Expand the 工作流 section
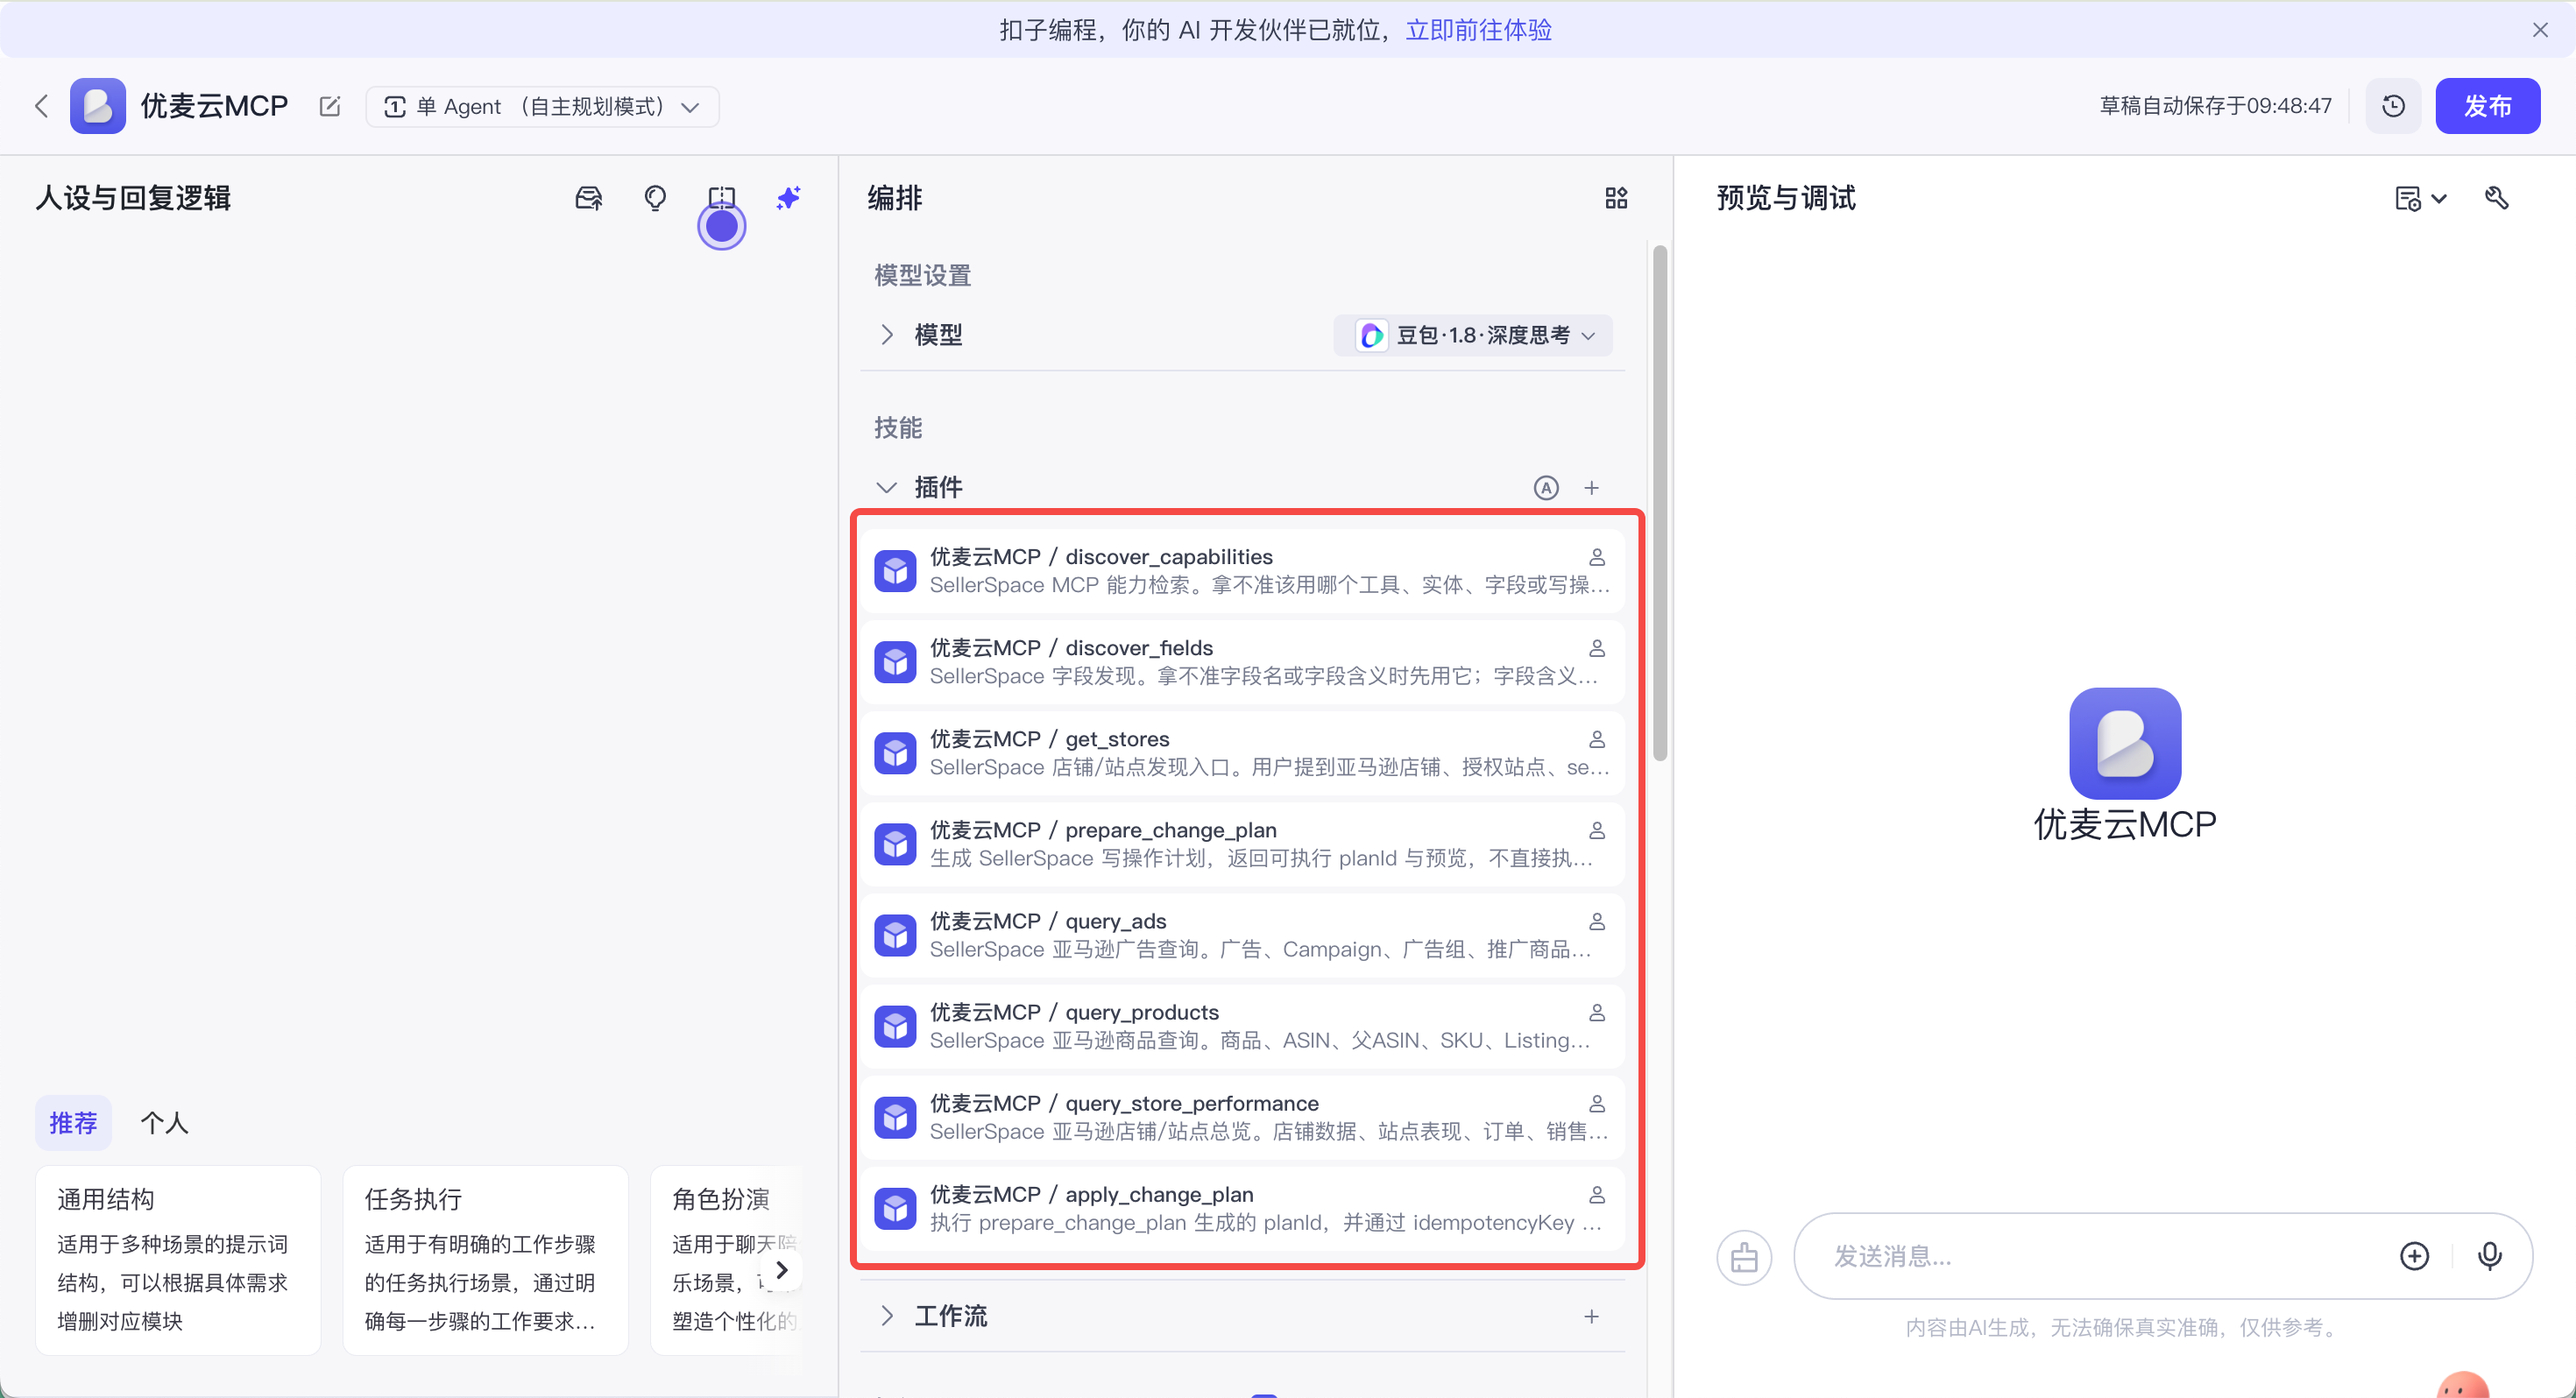 point(886,1316)
